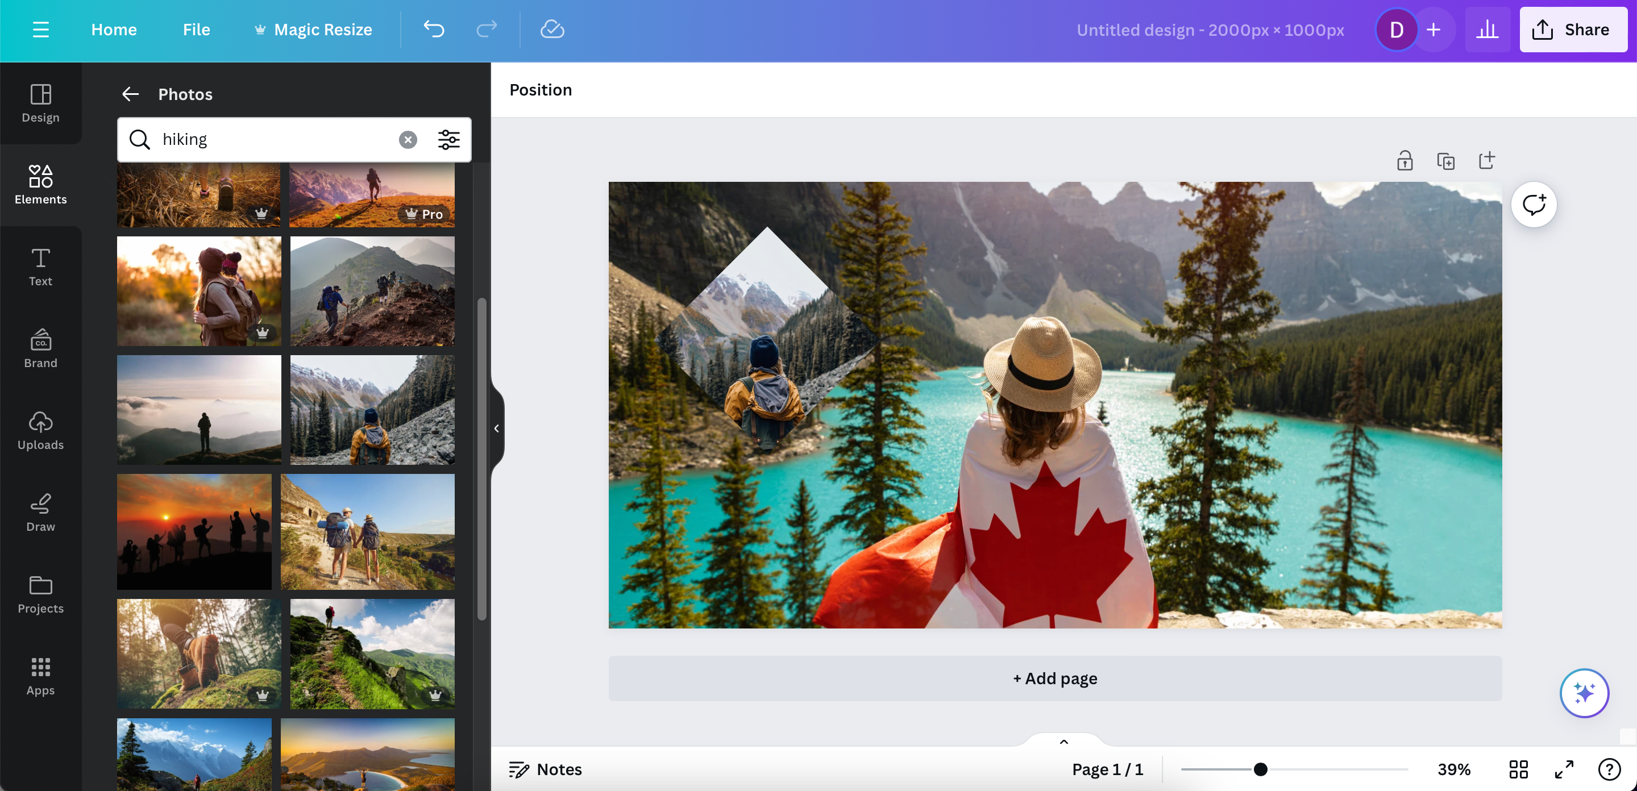
Task: Click the lock page icon
Action: pyautogui.click(x=1405, y=161)
